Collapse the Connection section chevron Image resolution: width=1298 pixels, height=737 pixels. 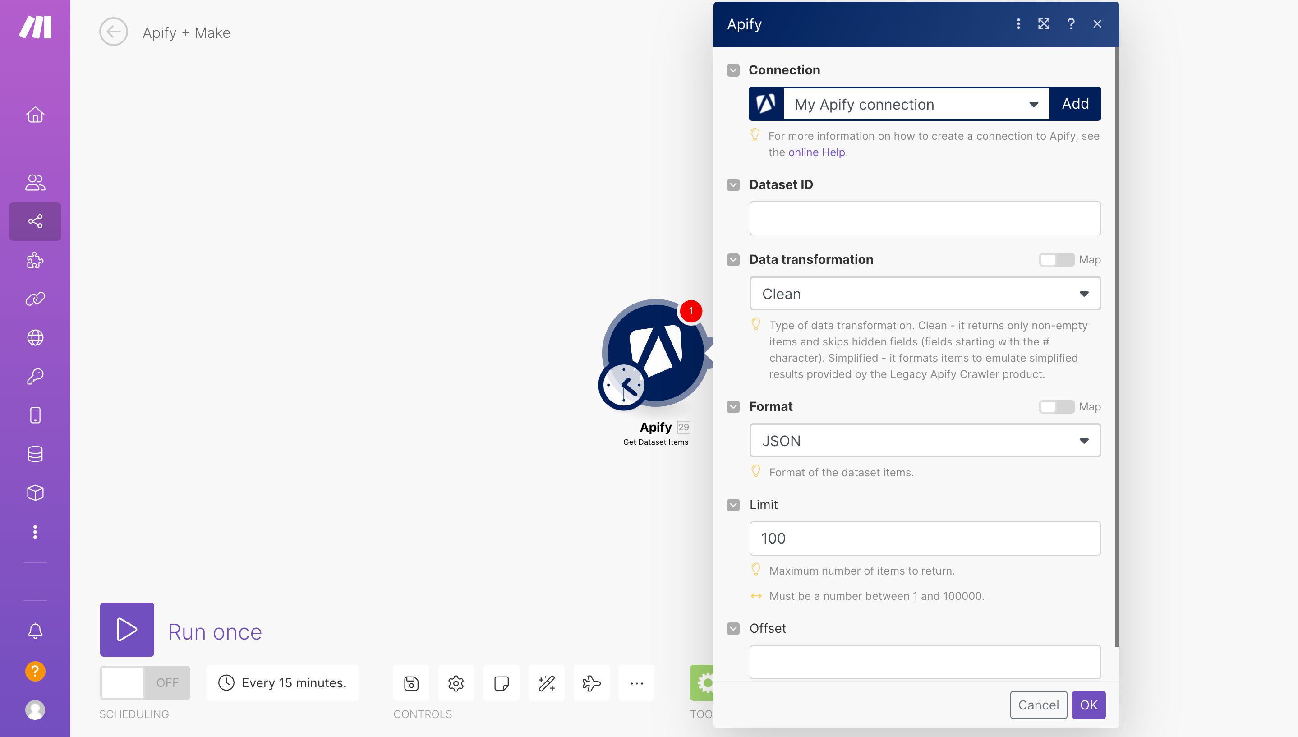pos(733,70)
